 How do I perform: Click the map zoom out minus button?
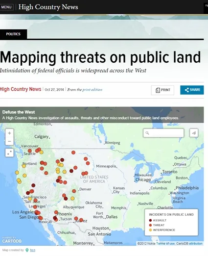pos(9,141)
